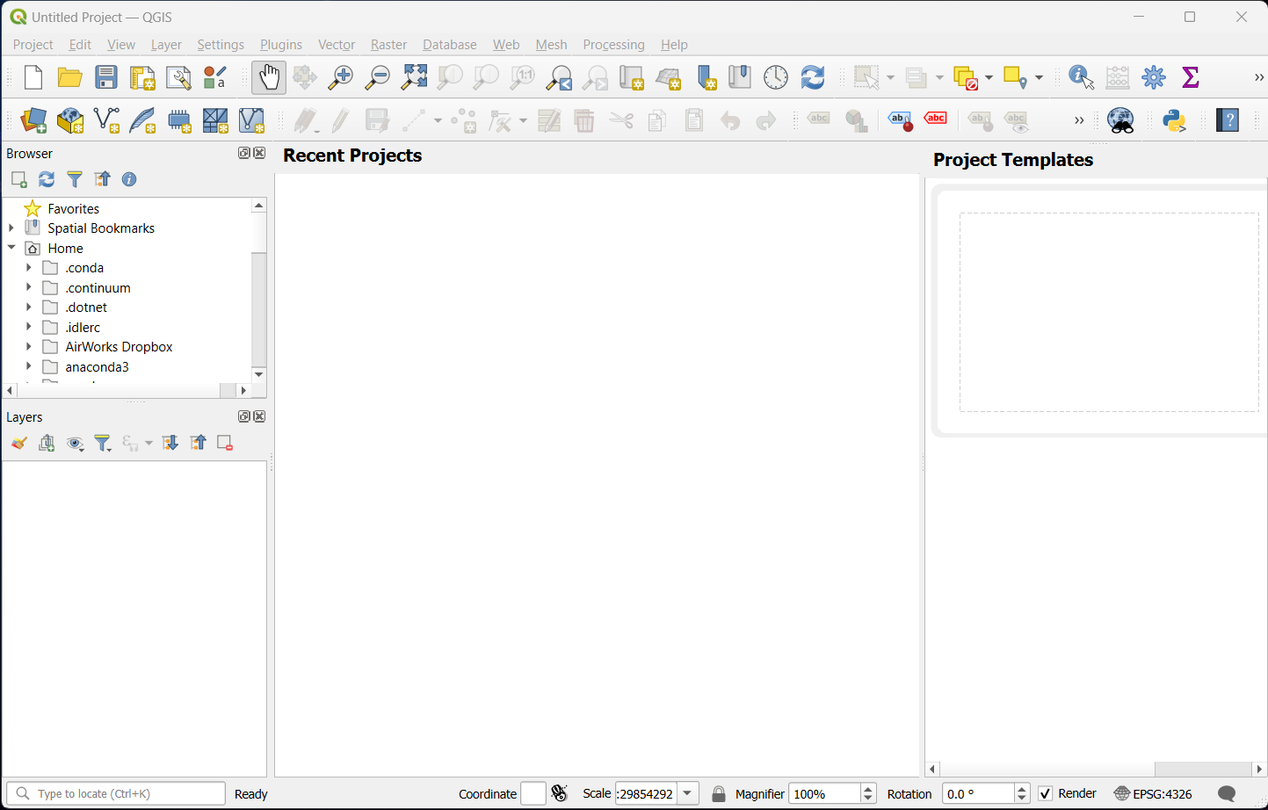
Task: Open the Settings menu
Action: click(221, 45)
